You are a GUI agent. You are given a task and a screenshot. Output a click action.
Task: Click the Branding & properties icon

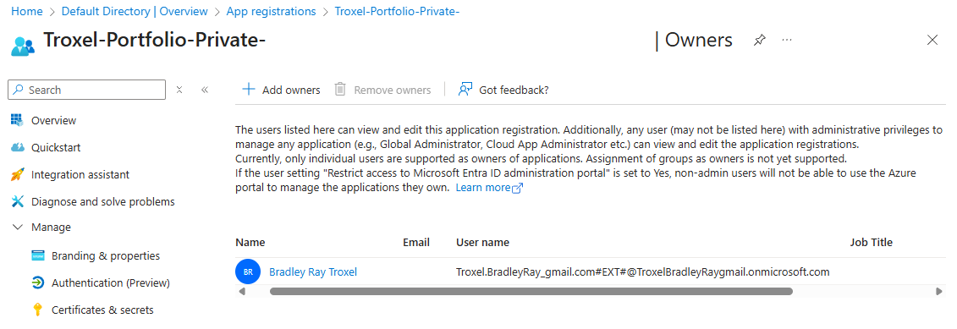[x=38, y=255]
